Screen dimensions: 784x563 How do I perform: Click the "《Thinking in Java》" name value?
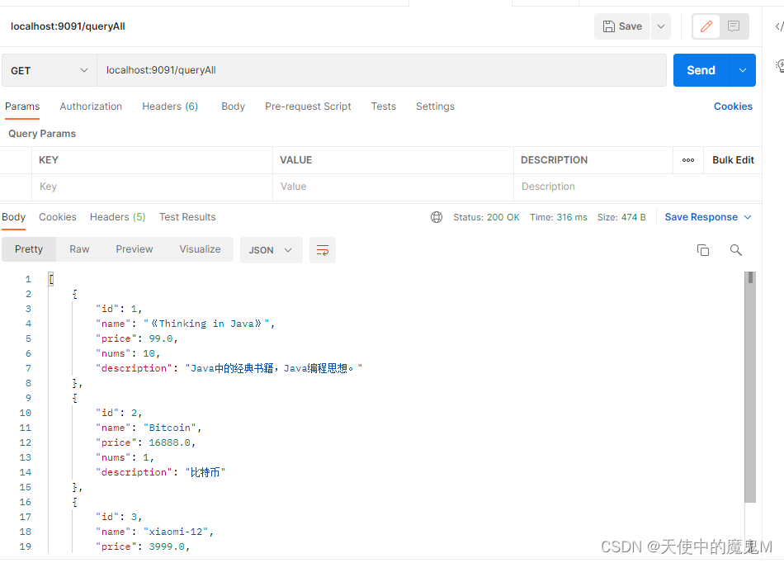click(206, 324)
